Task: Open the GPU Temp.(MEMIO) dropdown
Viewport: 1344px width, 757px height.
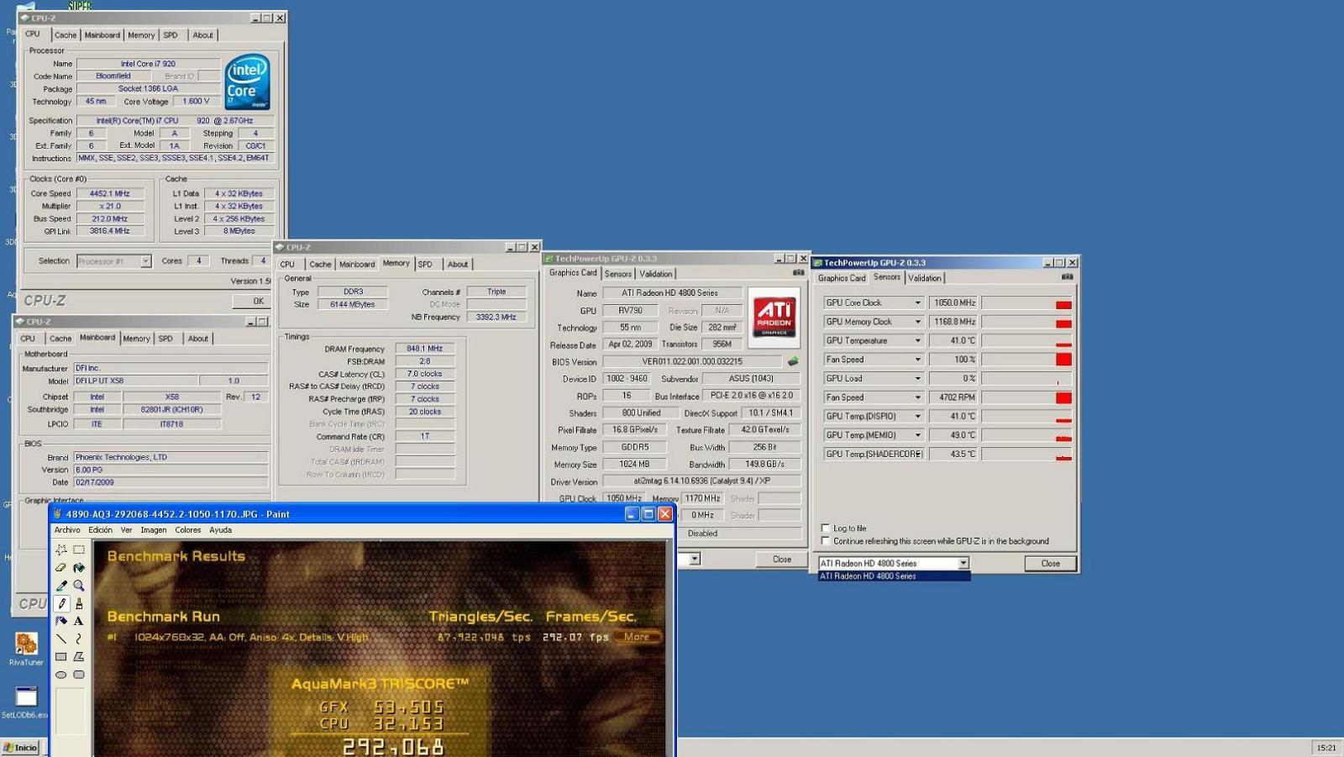Action: 917,435
